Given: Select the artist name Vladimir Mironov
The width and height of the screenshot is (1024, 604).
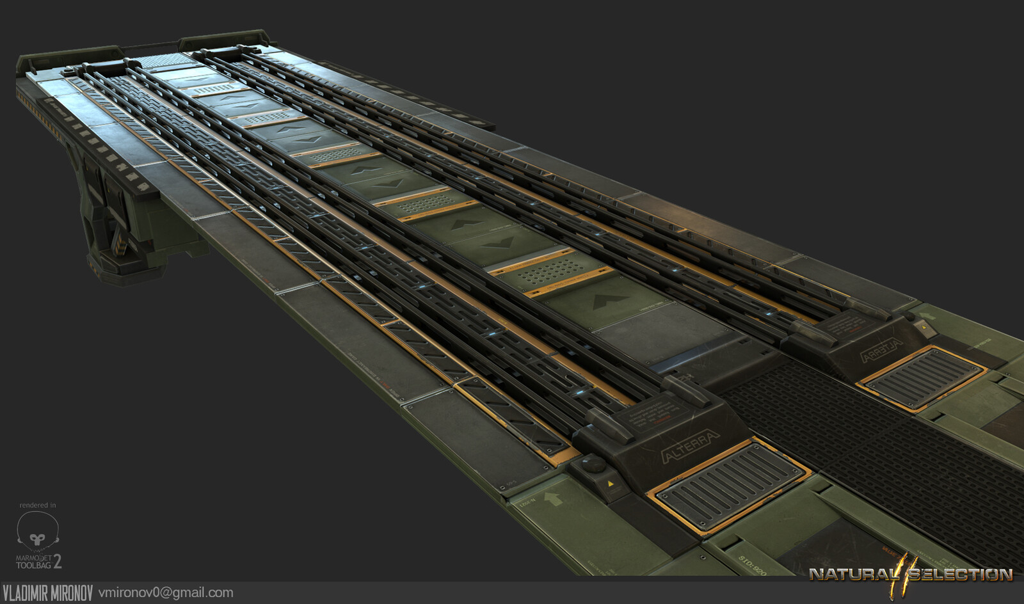Looking at the screenshot, I should [x=47, y=593].
